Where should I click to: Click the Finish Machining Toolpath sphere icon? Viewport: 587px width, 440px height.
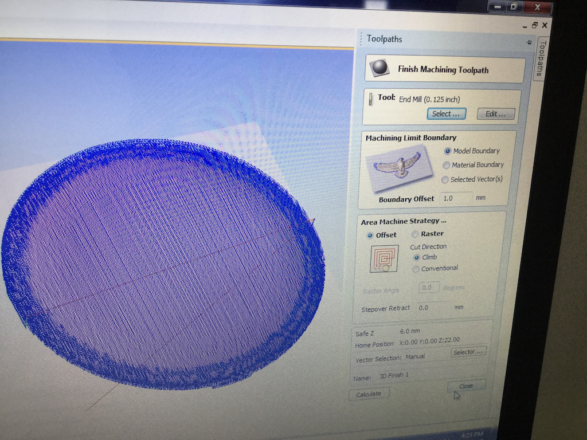tap(380, 68)
